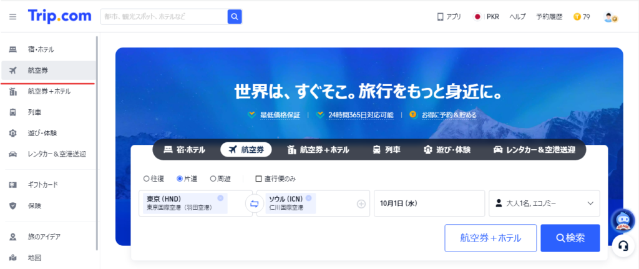Open the customer support headset icon
This screenshot has width=639, height=269.
(622, 245)
